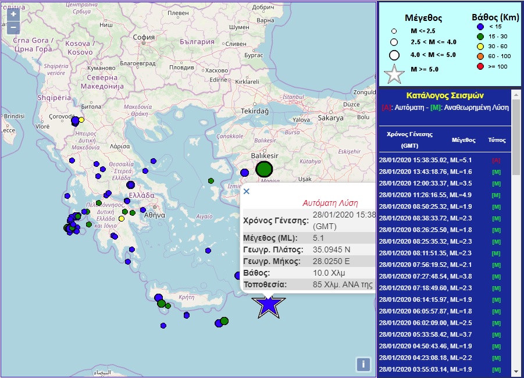
Task: Click the map zoom in plus button
Action: click(x=13, y=14)
